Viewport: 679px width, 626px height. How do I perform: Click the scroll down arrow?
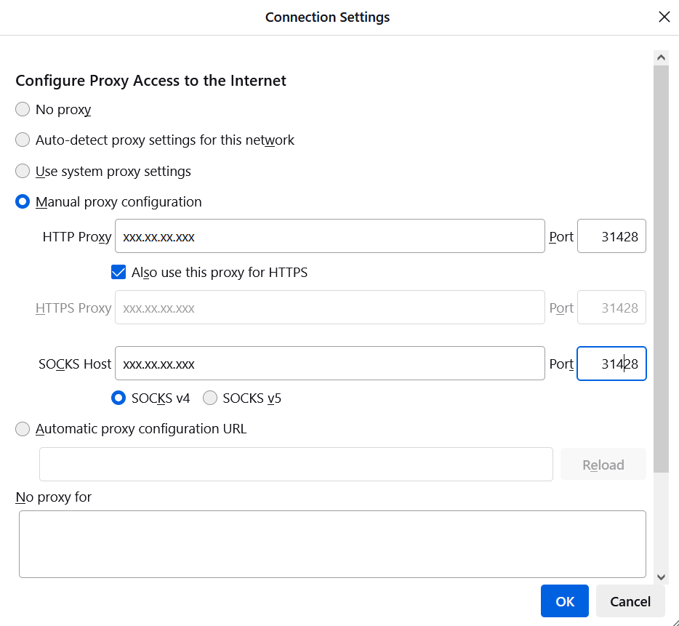click(661, 577)
